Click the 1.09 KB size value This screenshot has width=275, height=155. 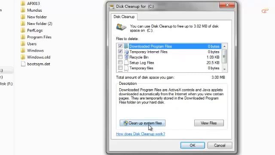tap(213, 57)
